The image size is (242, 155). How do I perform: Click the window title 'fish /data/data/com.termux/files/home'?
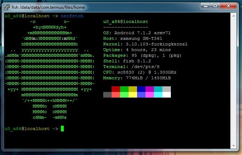pos(48,7)
